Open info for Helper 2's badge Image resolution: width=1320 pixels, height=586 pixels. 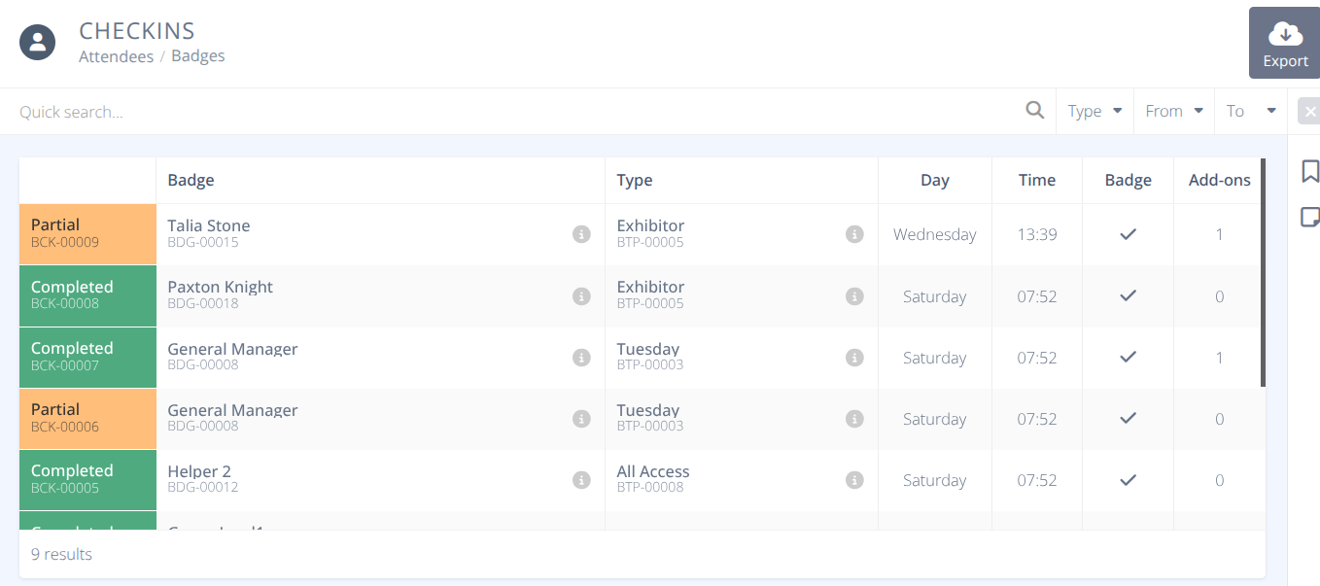581,479
